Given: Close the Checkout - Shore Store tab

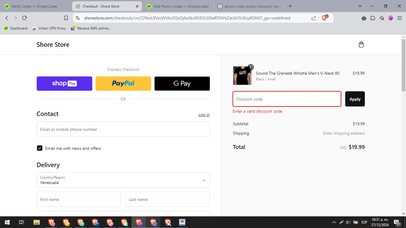Looking at the screenshot, I should (137, 6).
